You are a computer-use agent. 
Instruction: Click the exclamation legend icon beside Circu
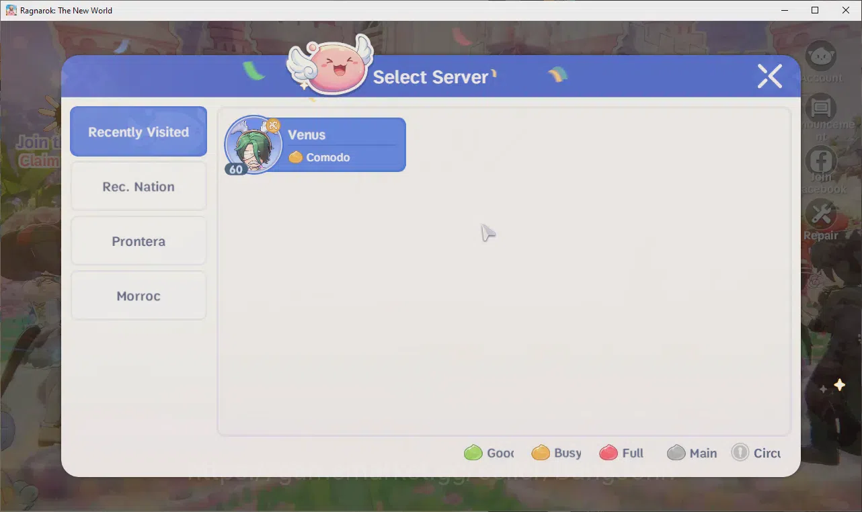(x=740, y=452)
